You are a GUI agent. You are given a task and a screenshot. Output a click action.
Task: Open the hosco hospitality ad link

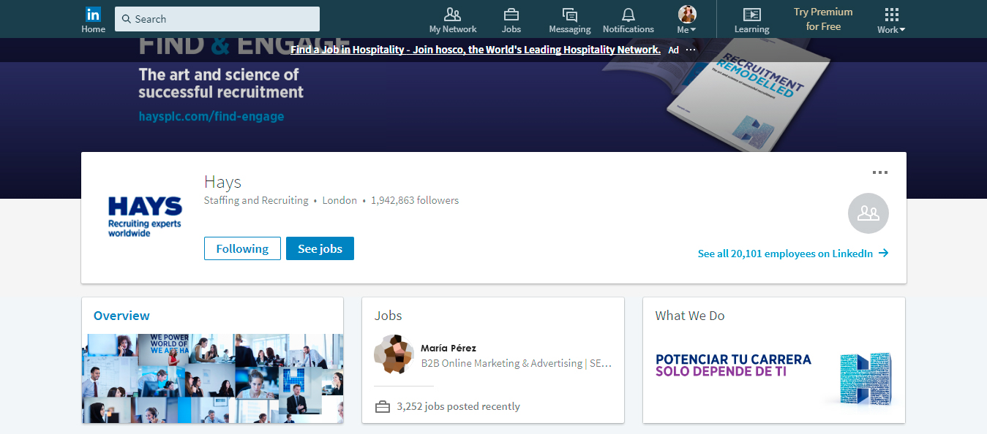point(475,50)
